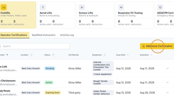
Task: Select the Respirator Fit Testing card title
Action: tap(130, 13)
